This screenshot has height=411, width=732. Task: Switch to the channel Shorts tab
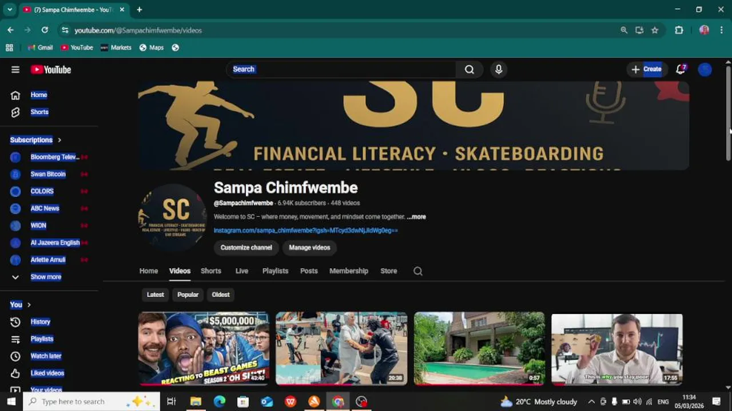211,271
